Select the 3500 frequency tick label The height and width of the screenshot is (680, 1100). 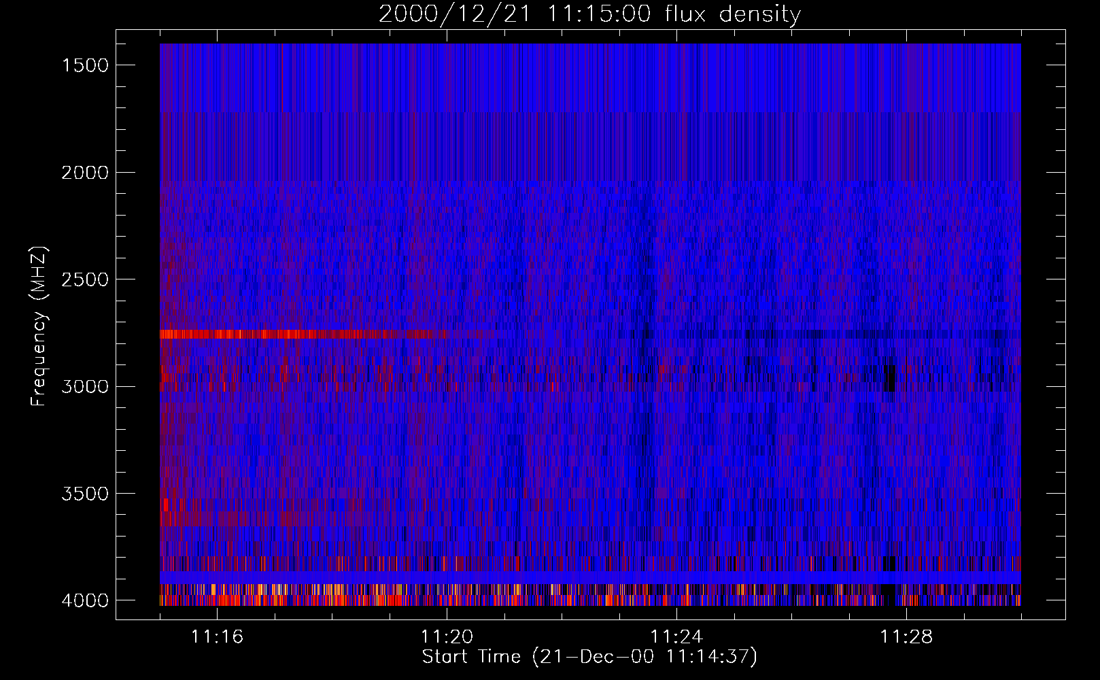pyautogui.click(x=85, y=494)
